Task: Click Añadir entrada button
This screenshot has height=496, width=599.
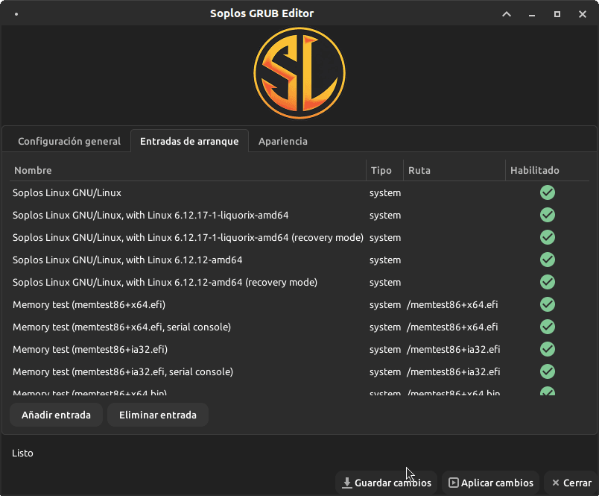Action: (x=56, y=415)
